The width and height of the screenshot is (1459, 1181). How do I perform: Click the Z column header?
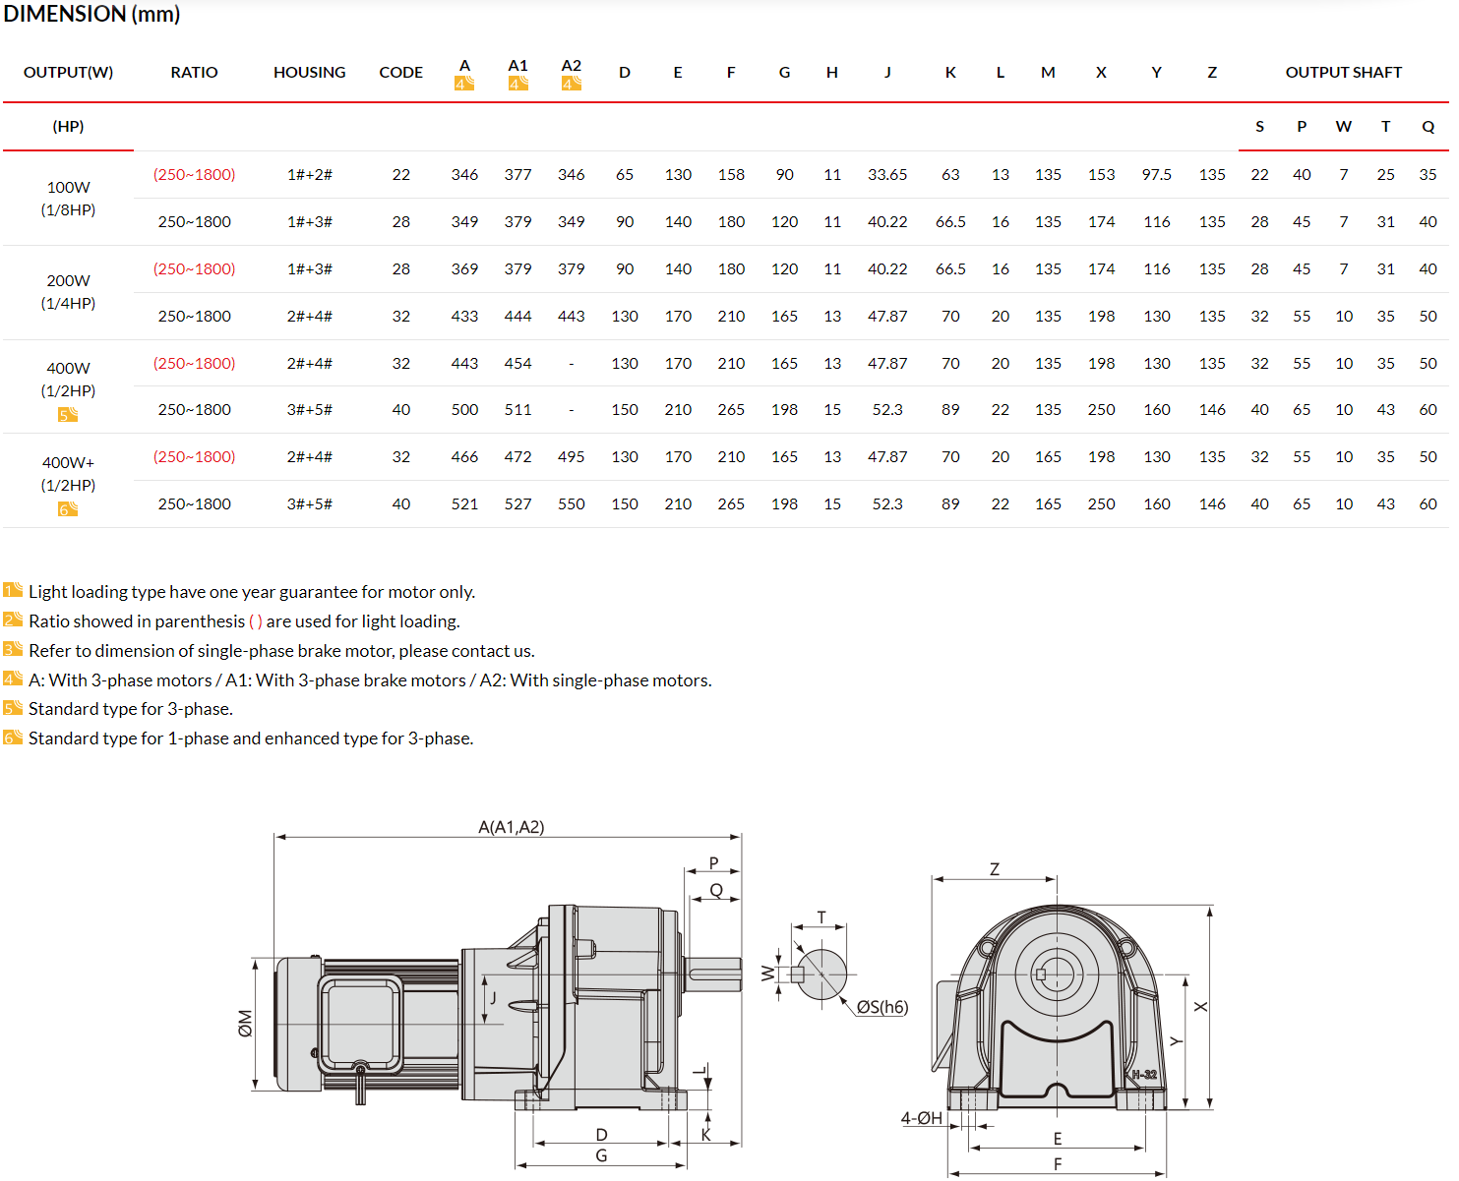1212,72
